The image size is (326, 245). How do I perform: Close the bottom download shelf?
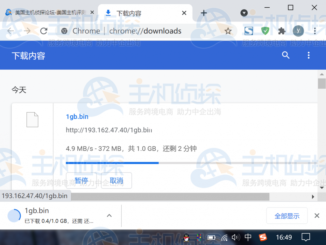point(317,216)
